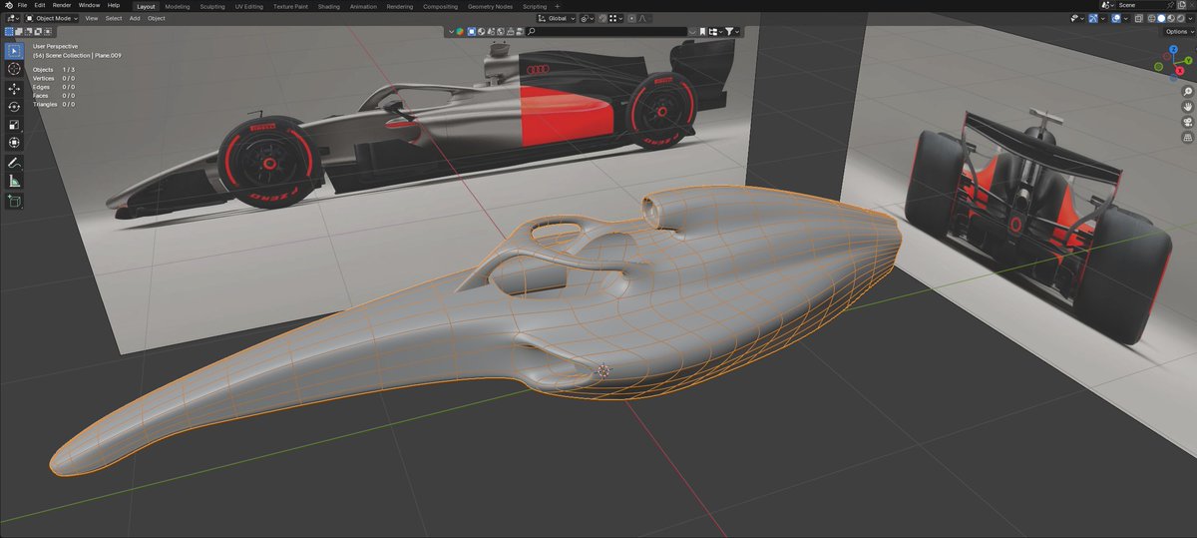Switch to the Modeling workspace tab
Image resolution: width=1197 pixels, height=538 pixels.
click(x=178, y=6)
